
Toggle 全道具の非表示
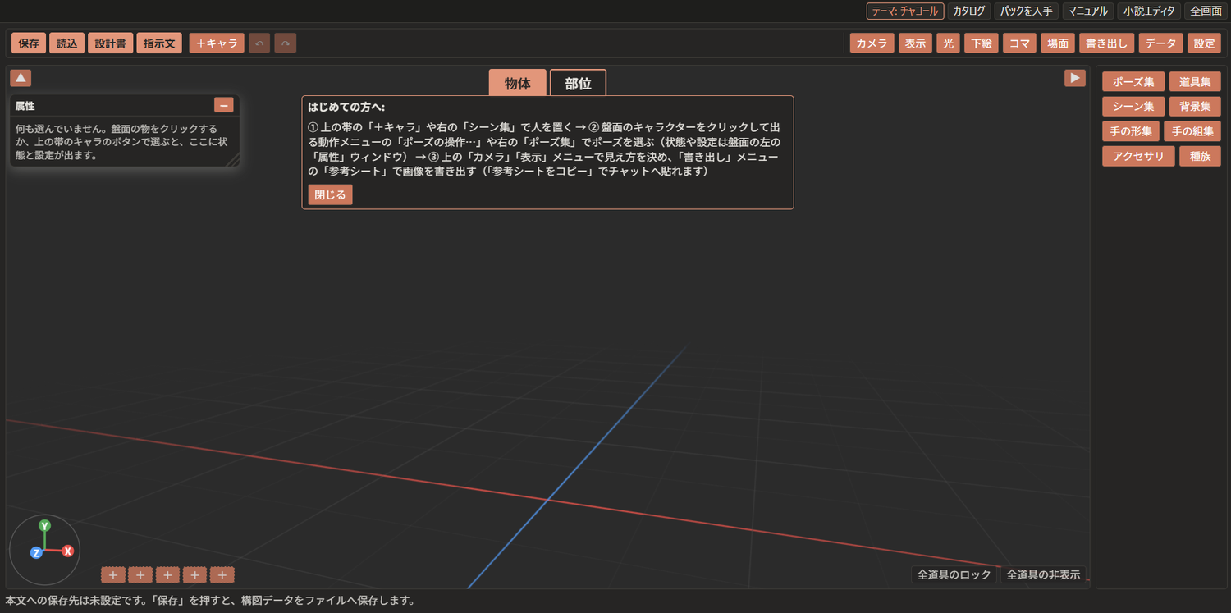tap(1043, 574)
